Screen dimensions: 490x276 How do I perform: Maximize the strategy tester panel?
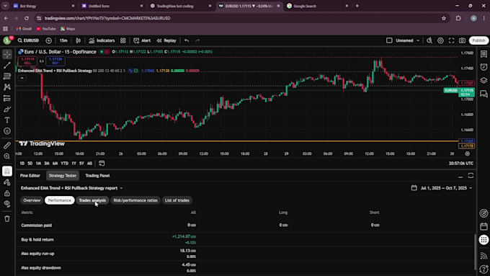click(471, 176)
